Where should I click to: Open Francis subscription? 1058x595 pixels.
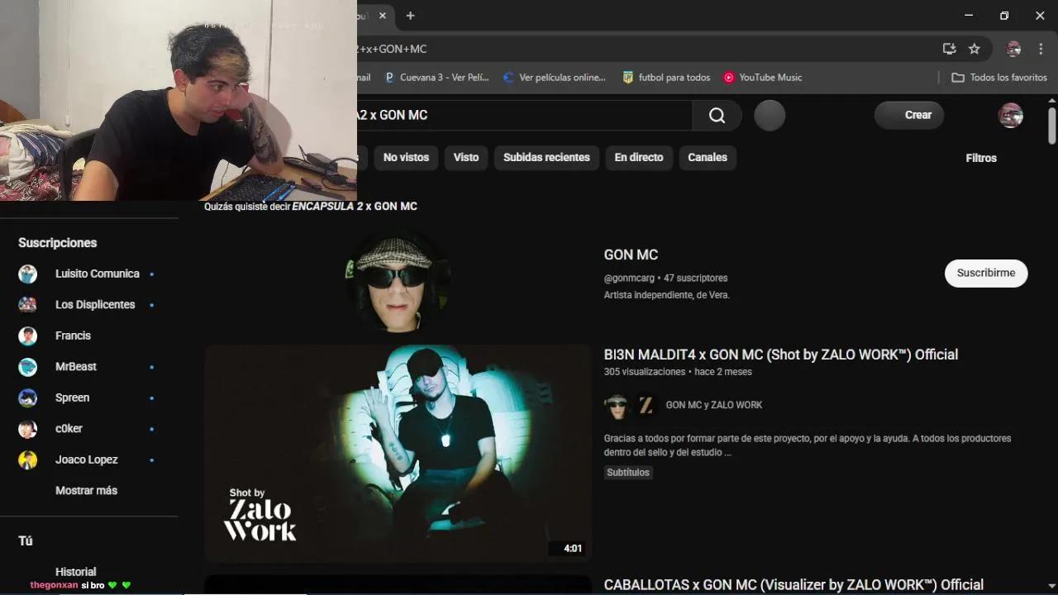89,336
